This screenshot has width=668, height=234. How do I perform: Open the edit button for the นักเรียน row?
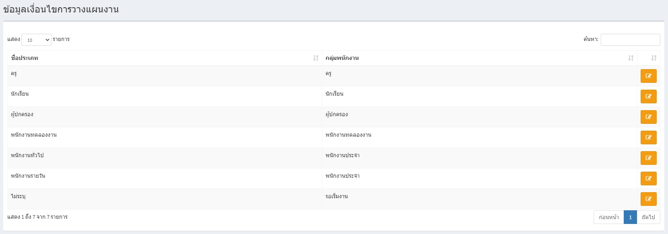click(x=648, y=96)
